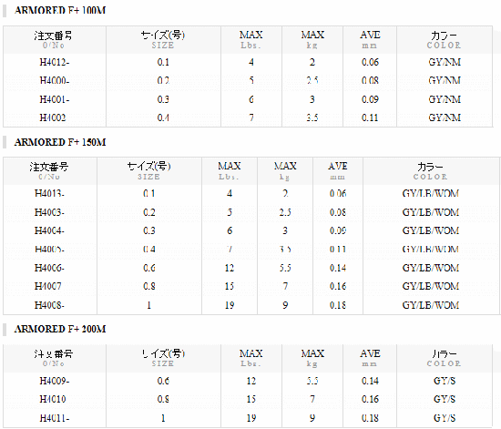Click GY/S color cell for H4009-
This screenshot has height=429, width=501.
click(445, 381)
